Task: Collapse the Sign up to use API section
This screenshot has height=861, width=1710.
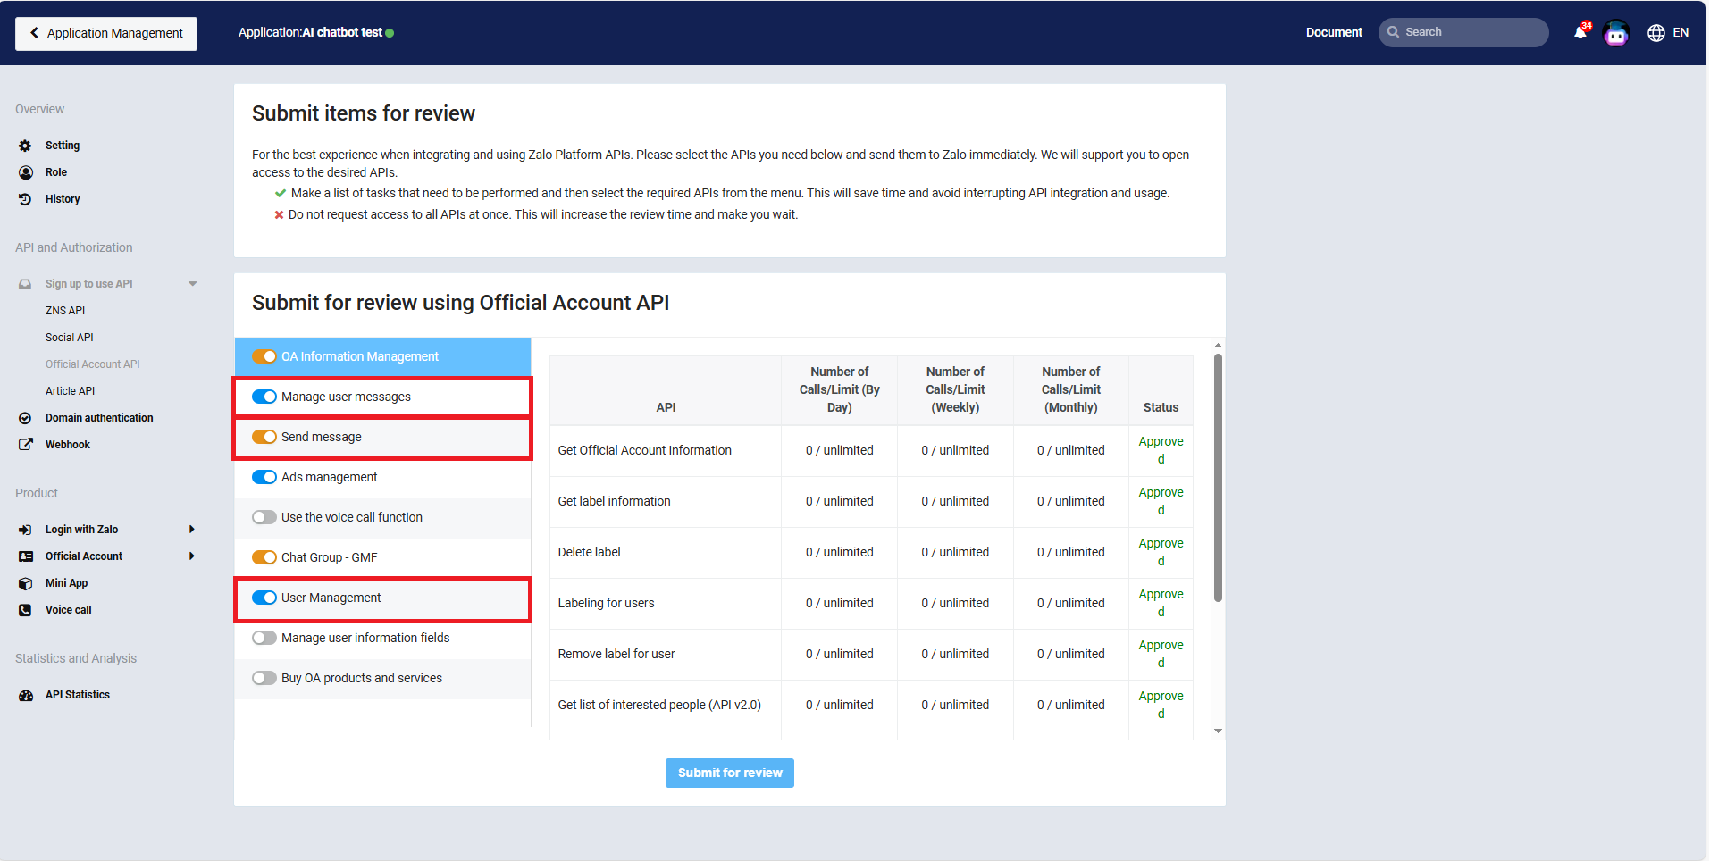Action: click(x=192, y=284)
